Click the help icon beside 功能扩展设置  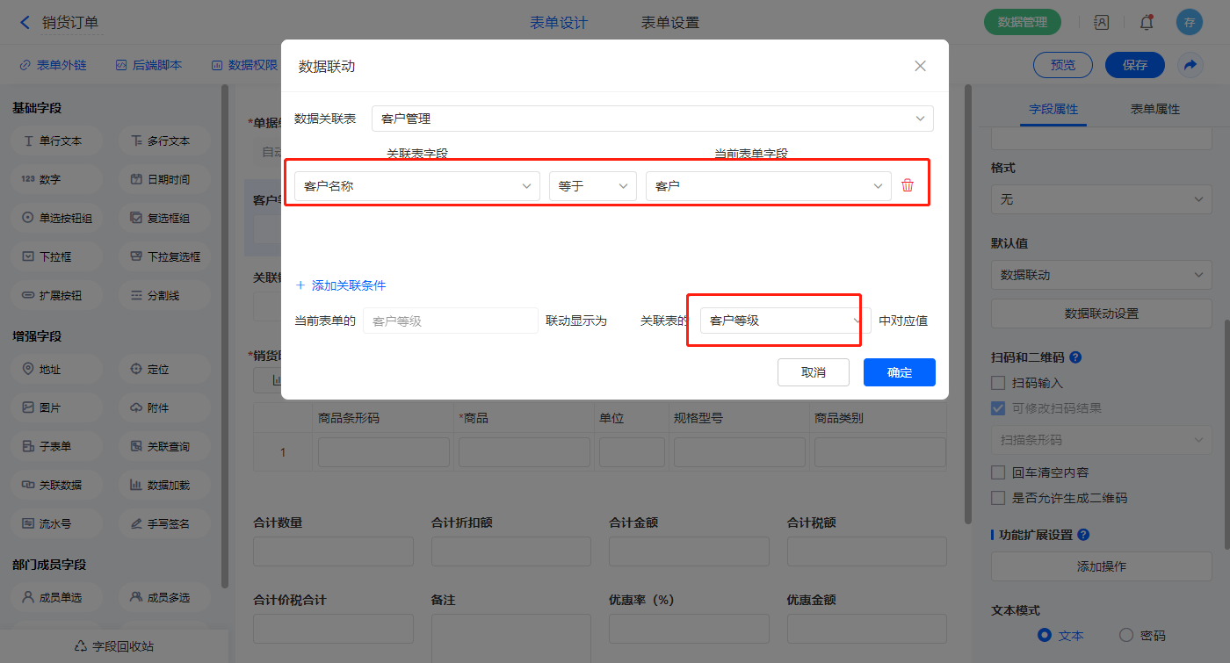[1083, 535]
